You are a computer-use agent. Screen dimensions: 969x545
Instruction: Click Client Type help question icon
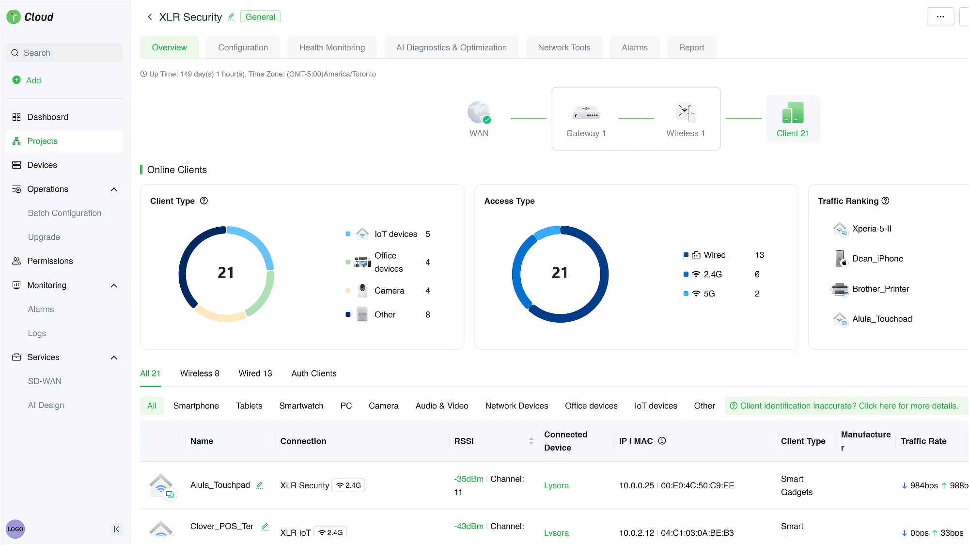click(x=204, y=201)
